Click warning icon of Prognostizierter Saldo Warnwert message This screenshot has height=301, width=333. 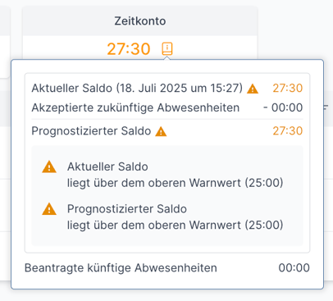pos(49,209)
